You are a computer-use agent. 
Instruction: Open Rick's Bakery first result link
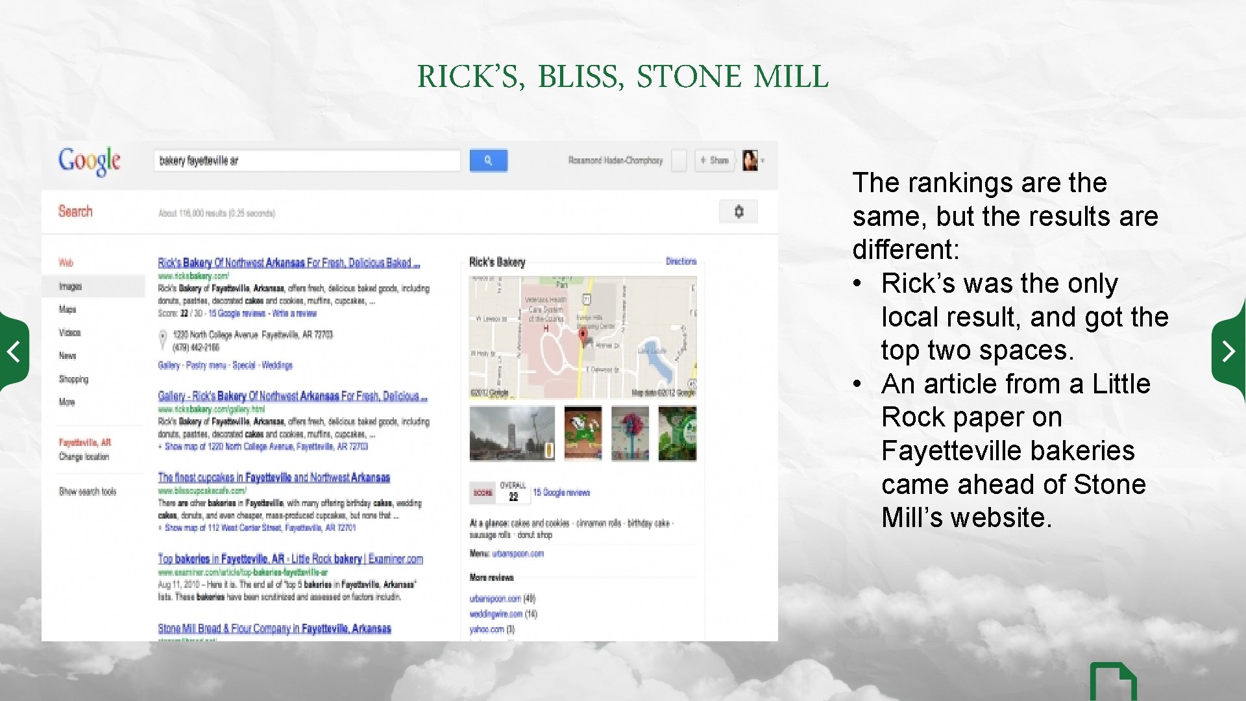click(x=289, y=263)
